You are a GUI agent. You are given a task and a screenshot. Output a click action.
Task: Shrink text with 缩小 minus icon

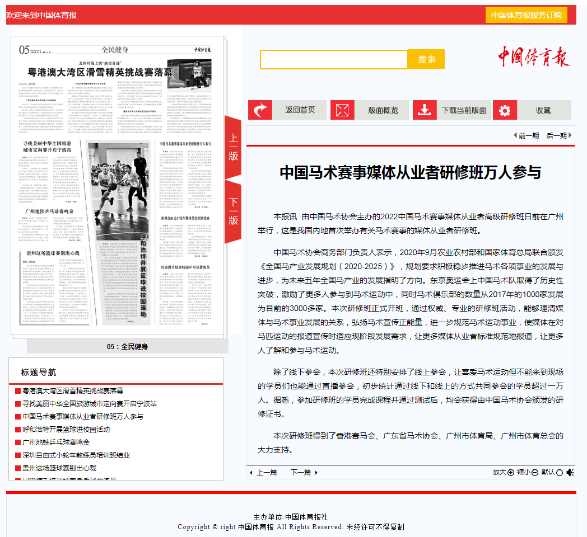(535, 473)
